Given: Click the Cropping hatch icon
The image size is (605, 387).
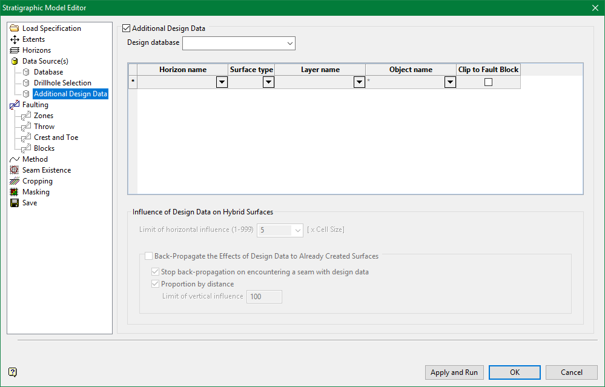Looking at the screenshot, I should pyautogui.click(x=15, y=181).
